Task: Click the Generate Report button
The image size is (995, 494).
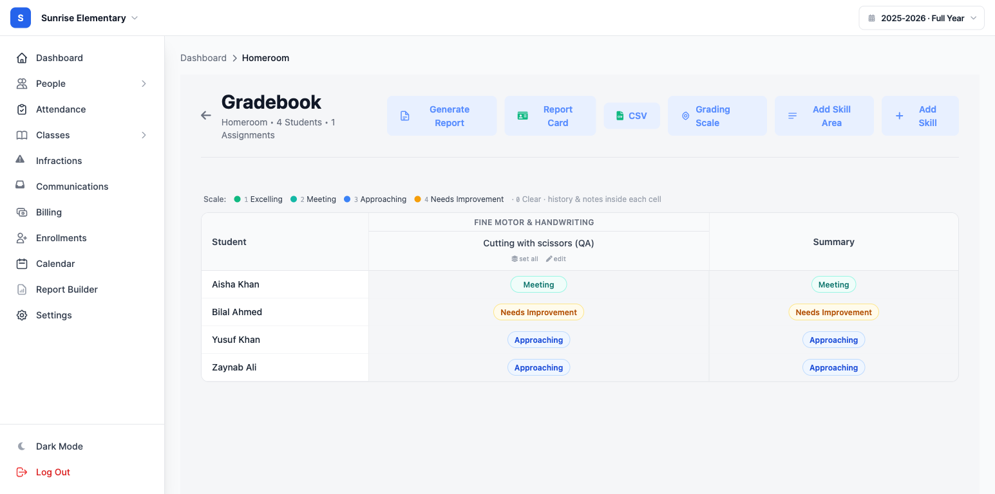Action: coord(442,116)
